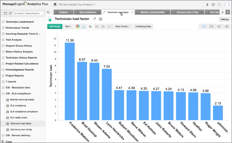This screenshot has height=143, width=232.
Task: Click the refresh icon beside the report title
Action: tap(94, 19)
